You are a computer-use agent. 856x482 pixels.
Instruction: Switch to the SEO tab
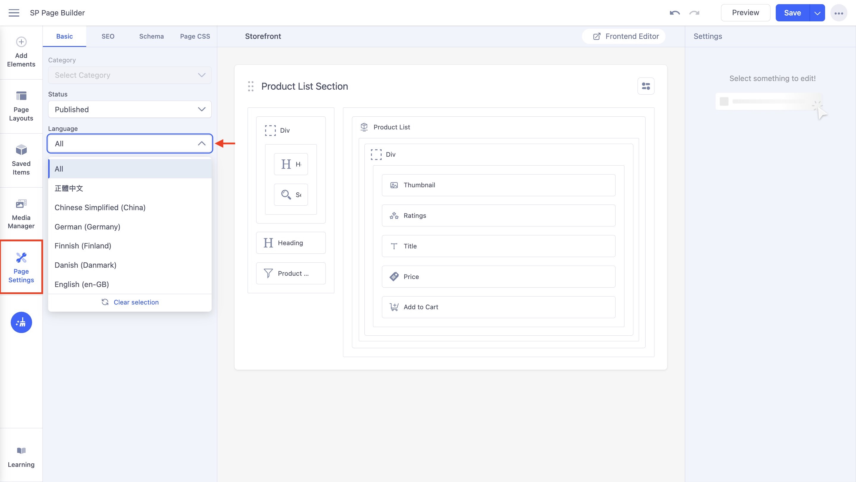pyautogui.click(x=108, y=37)
